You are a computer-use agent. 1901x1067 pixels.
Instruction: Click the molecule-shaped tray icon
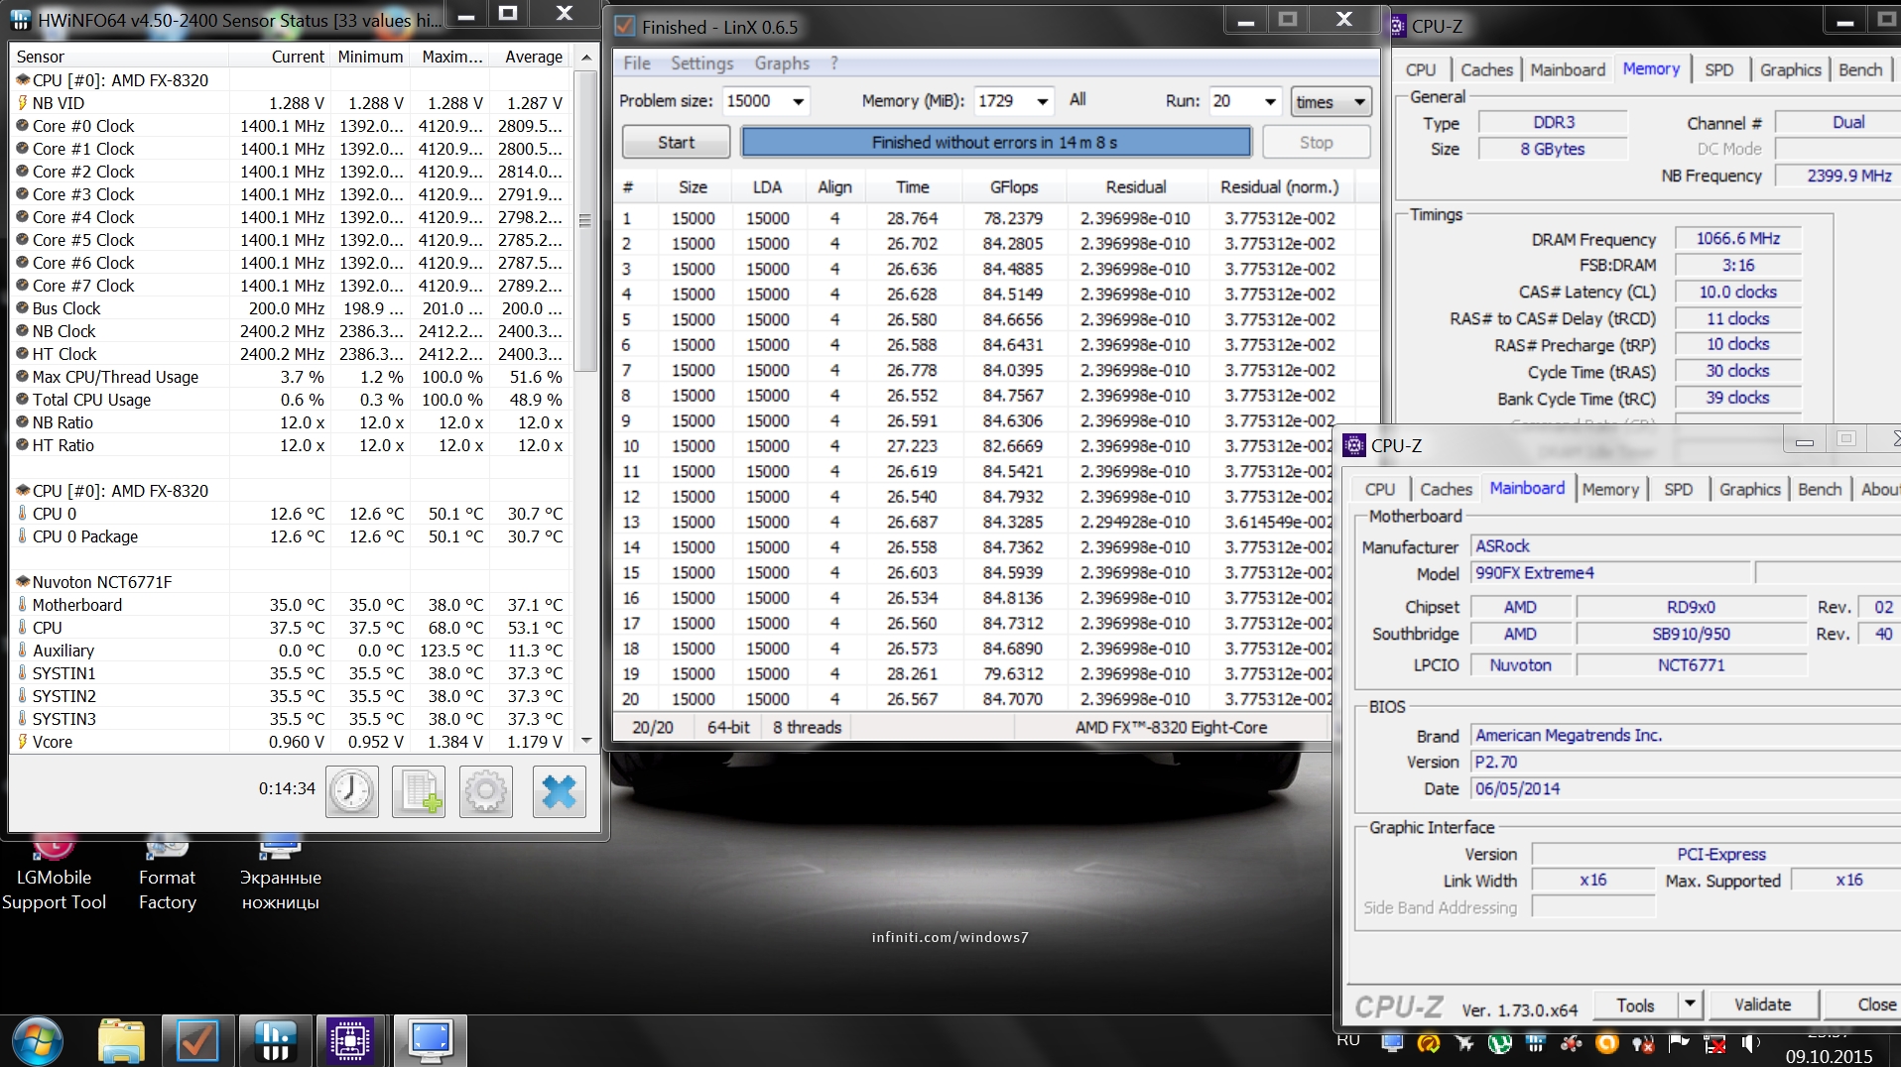1572,1042
